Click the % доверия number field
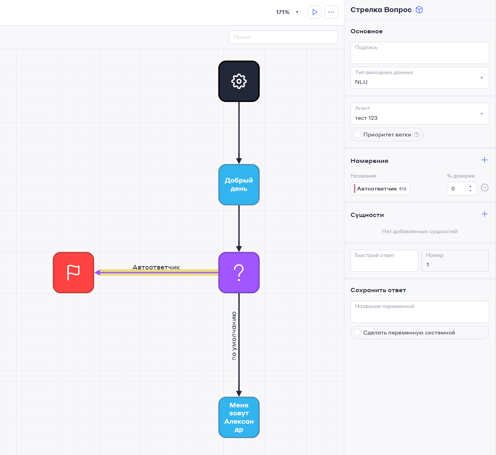The width and height of the screenshot is (496, 455). 462,189
